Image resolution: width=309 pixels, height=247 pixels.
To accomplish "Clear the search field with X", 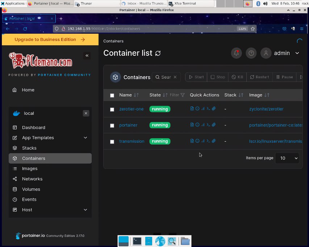I will point(175,77).
